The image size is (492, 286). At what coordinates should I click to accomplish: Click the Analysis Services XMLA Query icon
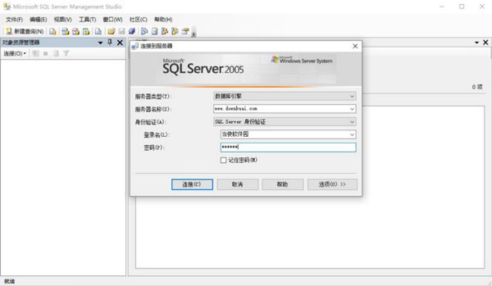click(86, 31)
